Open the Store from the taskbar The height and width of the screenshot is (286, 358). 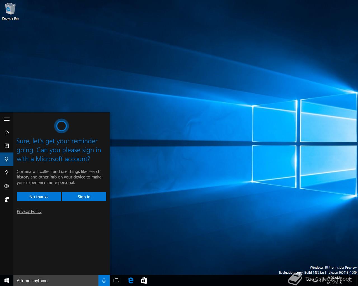point(144,280)
